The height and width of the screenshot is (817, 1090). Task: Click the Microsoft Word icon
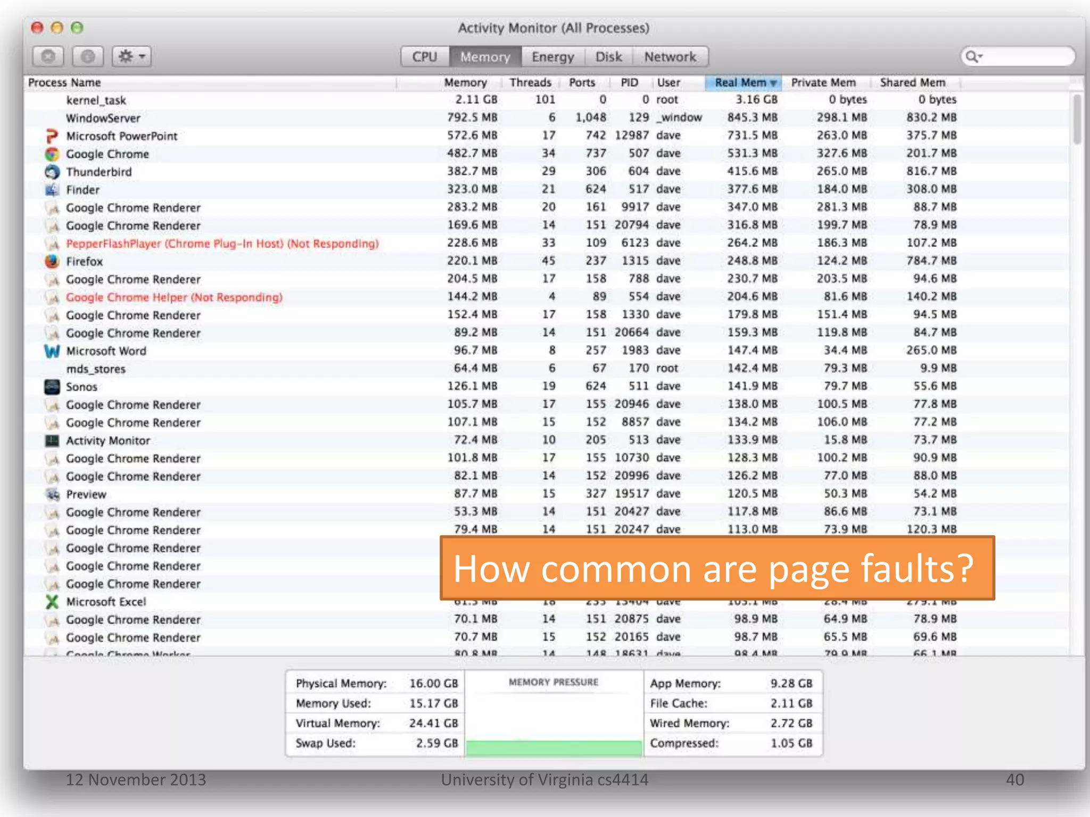(x=52, y=351)
